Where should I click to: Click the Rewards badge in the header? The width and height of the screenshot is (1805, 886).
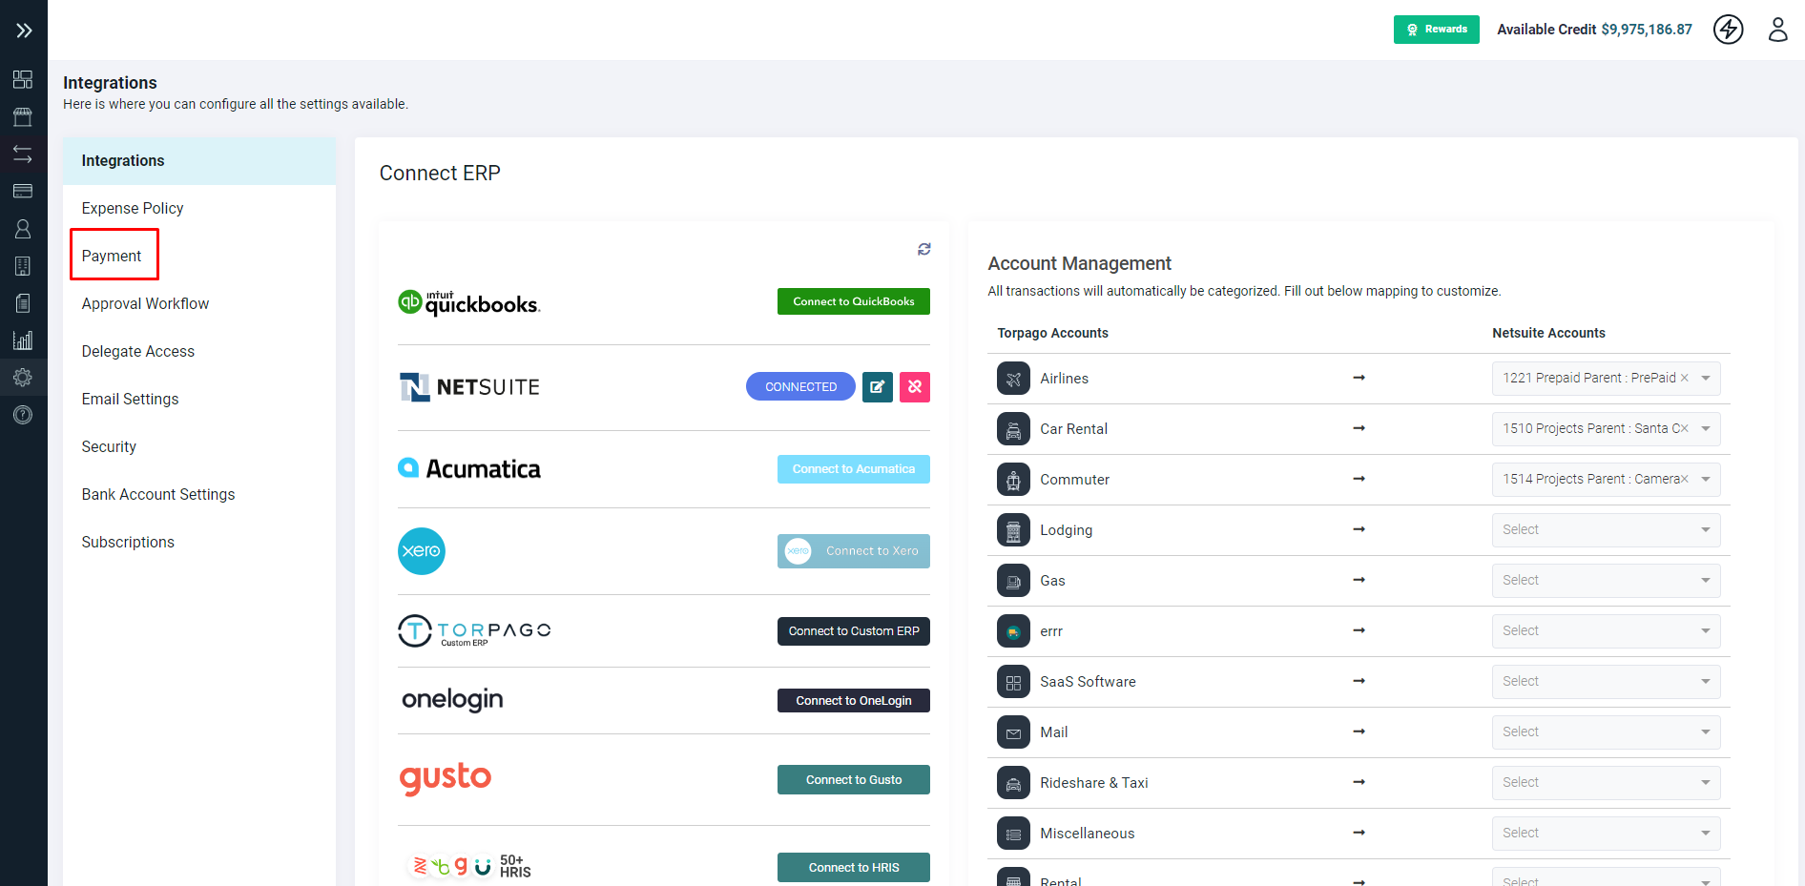click(1436, 30)
